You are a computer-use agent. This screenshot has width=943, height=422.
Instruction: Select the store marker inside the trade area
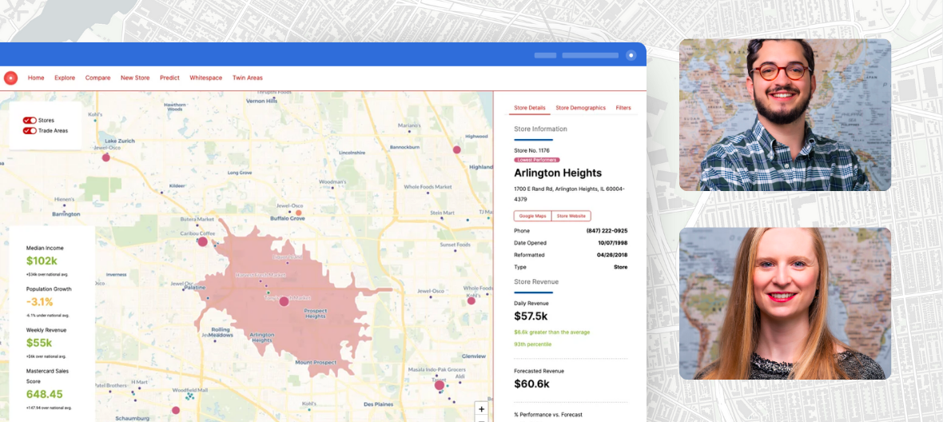click(284, 301)
